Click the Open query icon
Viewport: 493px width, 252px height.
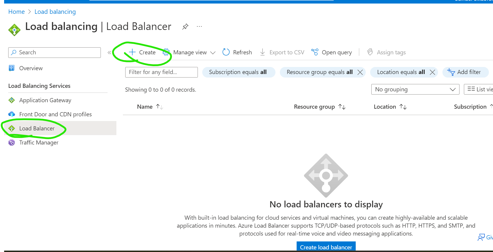(x=315, y=52)
